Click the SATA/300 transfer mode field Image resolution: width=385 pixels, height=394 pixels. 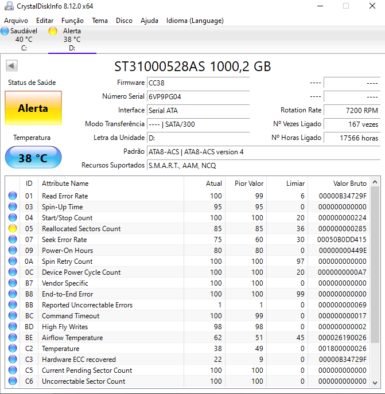click(x=198, y=124)
